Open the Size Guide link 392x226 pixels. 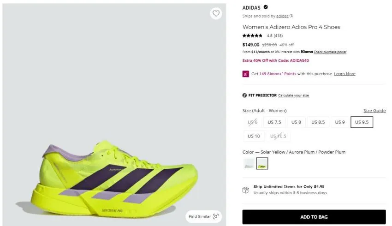pos(374,111)
